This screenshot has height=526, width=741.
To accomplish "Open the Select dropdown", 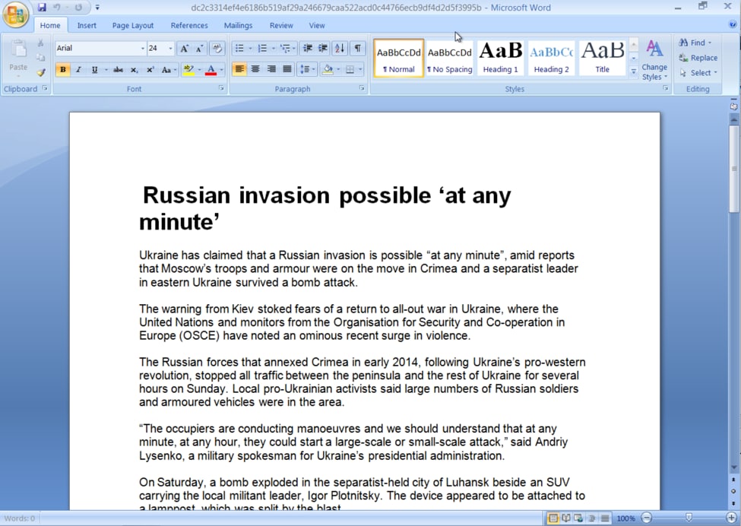I will point(698,73).
